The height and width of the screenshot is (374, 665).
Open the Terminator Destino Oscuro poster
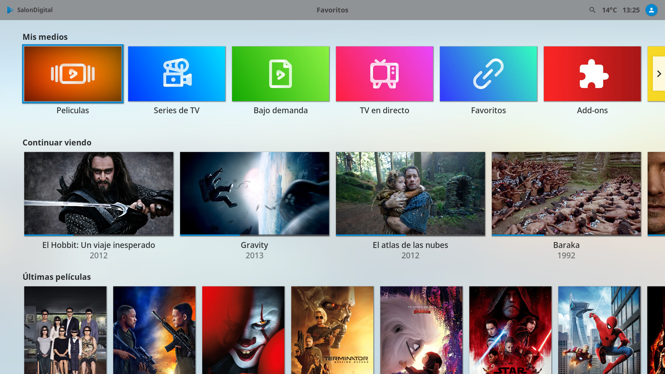pyautogui.click(x=332, y=330)
